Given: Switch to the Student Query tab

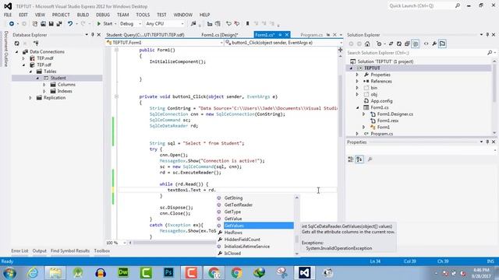Looking at the screenshot, I should (146, 35).
